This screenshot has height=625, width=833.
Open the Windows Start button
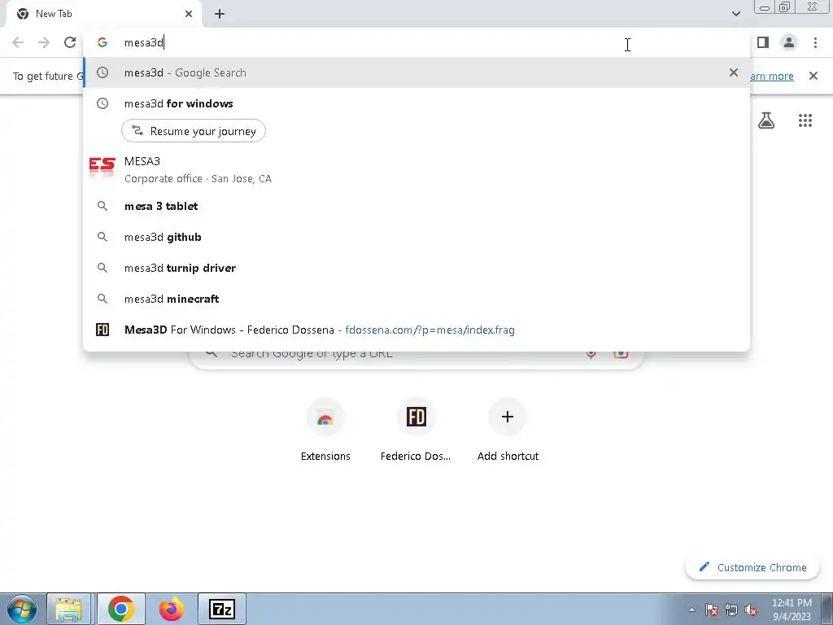point(20,609)
